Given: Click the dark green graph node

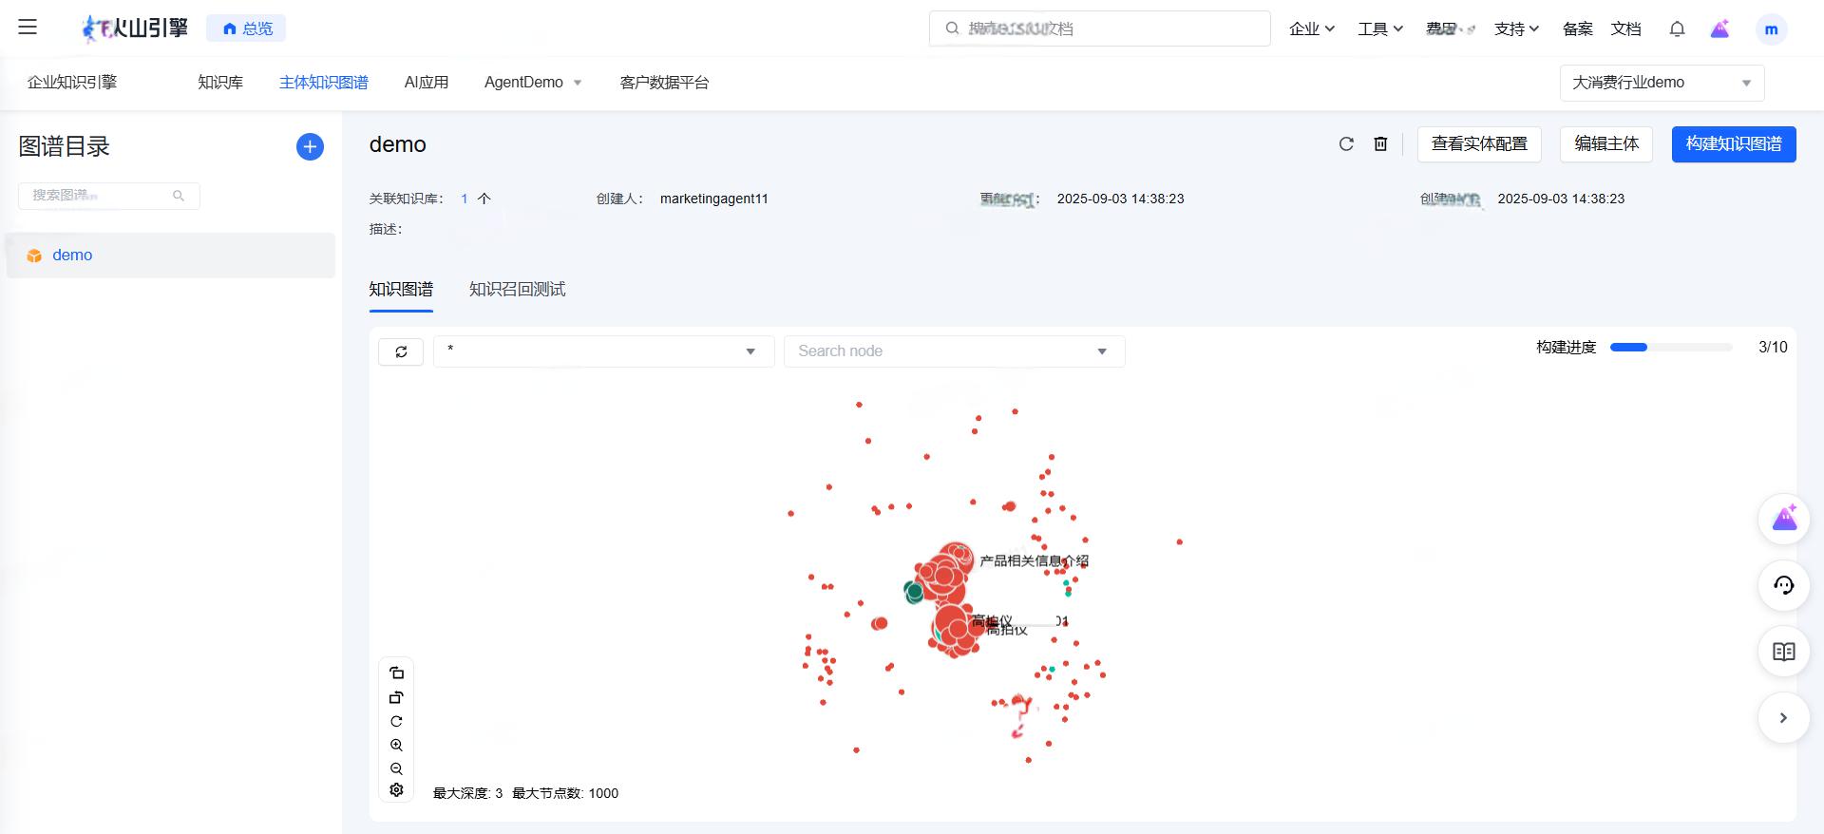Looking at the screenshot, I should point(914,592).
